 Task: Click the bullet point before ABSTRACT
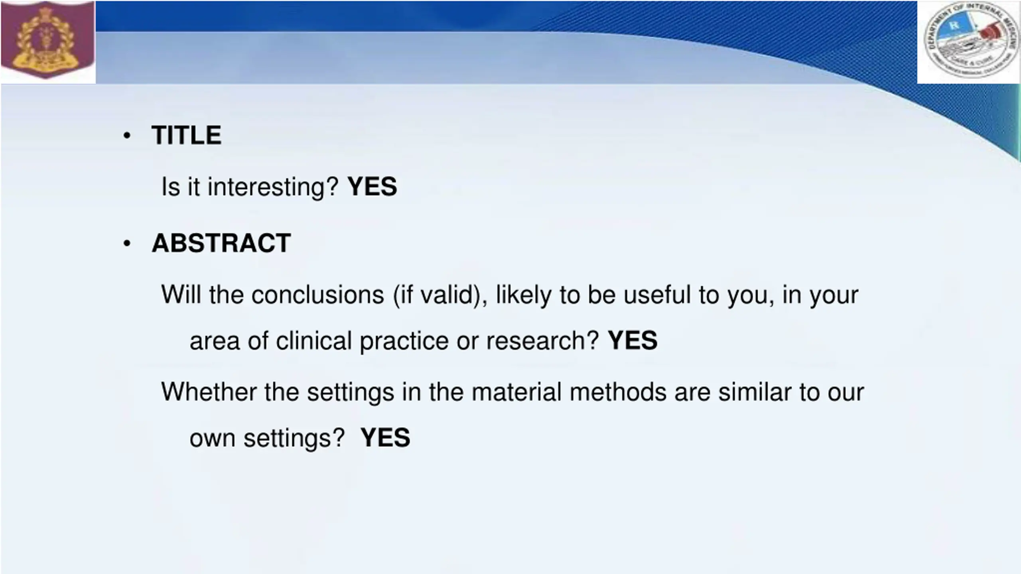pos(127,244)
